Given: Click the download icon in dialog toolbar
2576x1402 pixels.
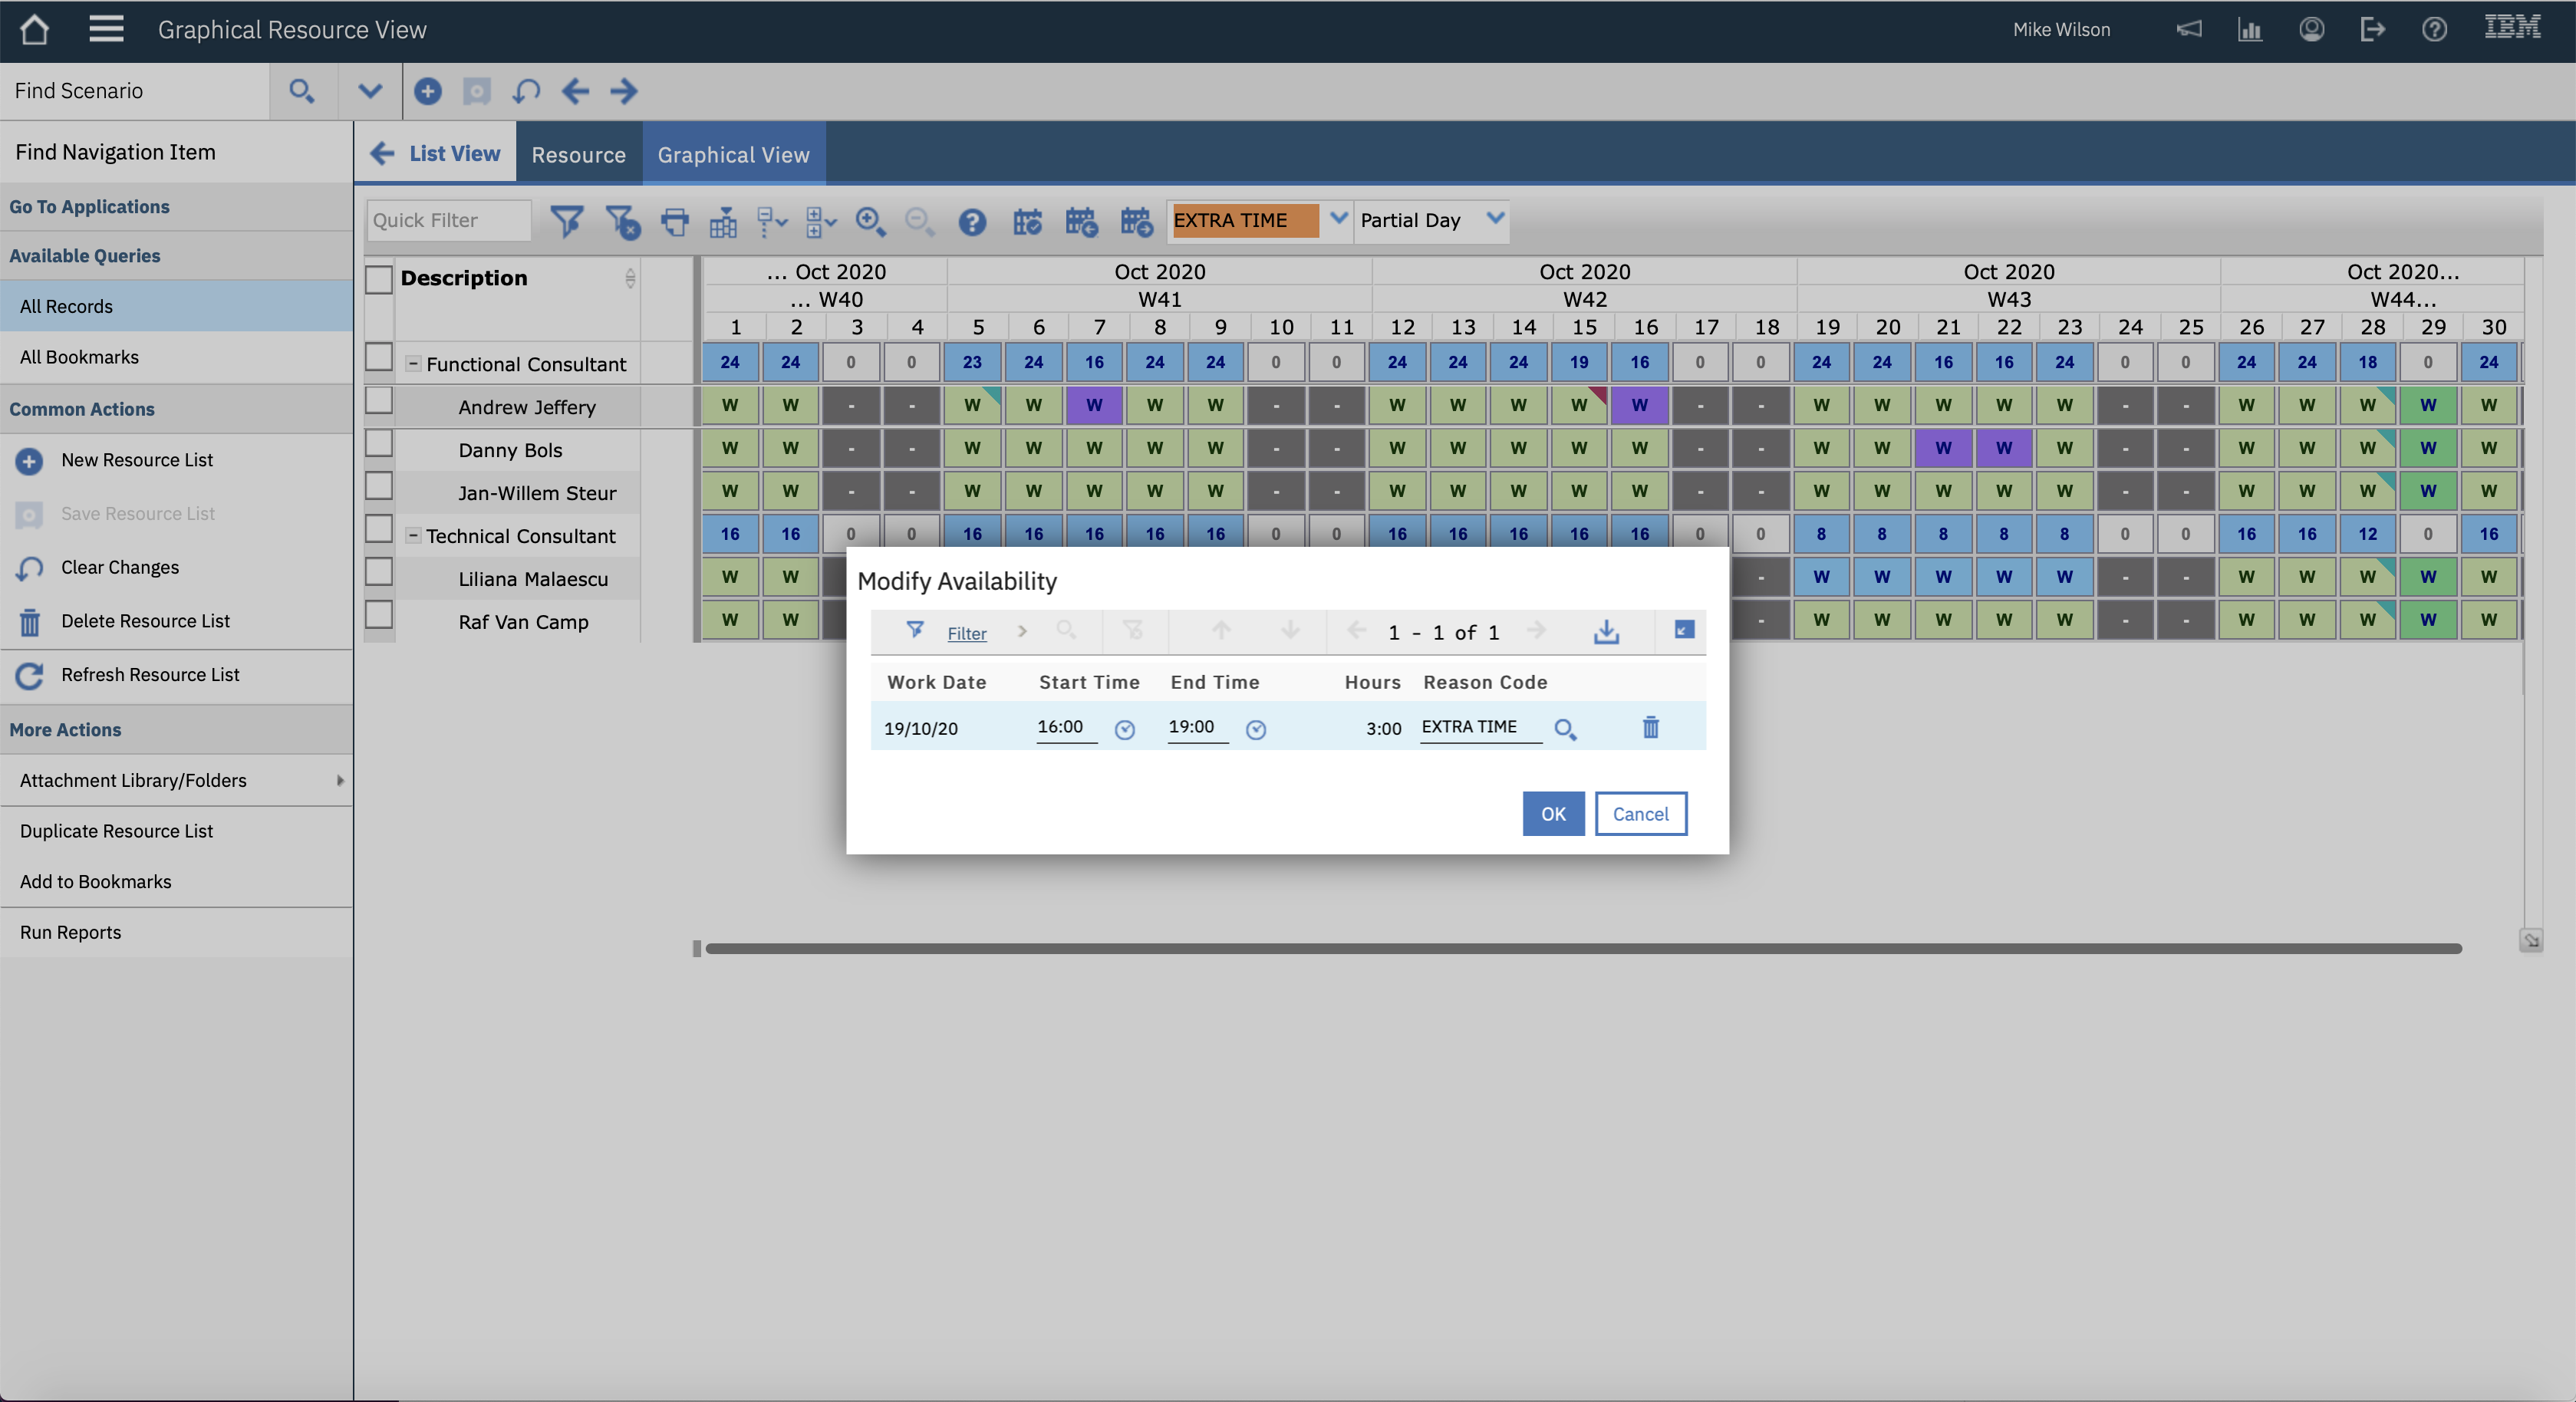Looking at the screenshot, I should point(1606,632).
